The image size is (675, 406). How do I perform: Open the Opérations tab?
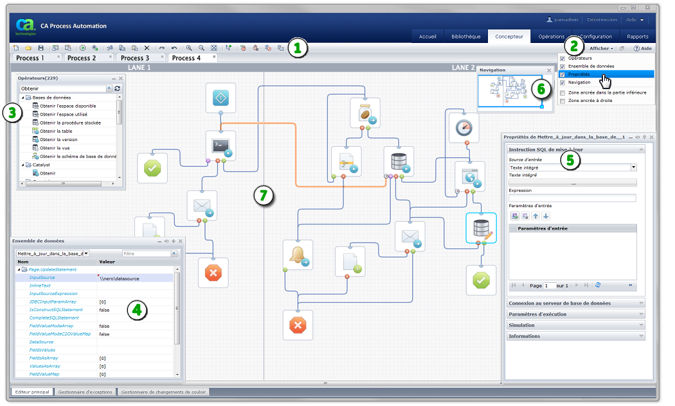[x=552, y=37]
